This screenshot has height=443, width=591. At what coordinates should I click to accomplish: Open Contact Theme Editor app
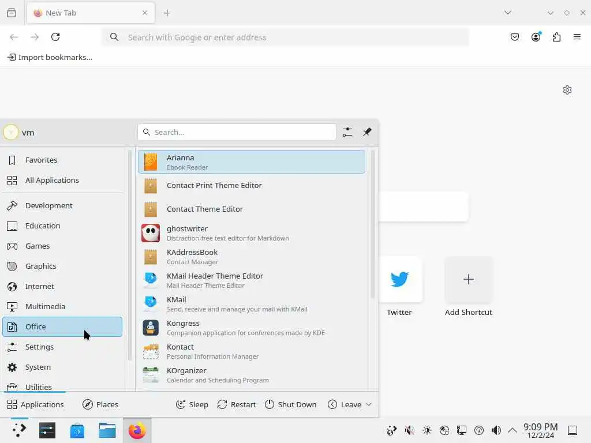[252, 209]
